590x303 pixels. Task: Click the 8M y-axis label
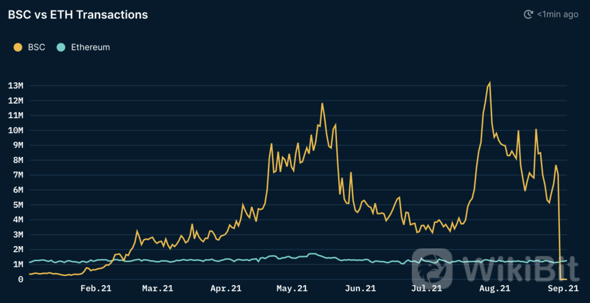click(18, 160)
